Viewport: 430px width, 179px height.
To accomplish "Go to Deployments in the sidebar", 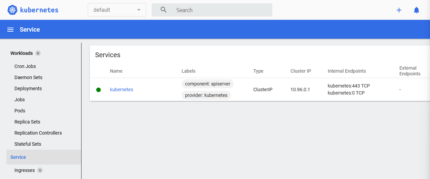I will click(28, 88).
